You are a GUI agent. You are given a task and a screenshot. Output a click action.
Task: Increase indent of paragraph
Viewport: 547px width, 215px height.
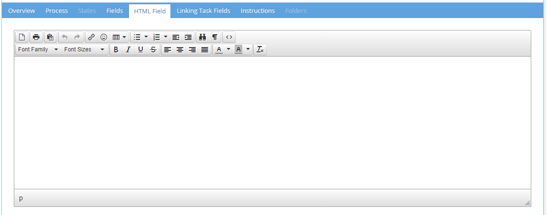[x=188, y=37]
